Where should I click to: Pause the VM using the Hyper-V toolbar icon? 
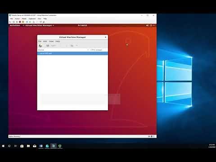click(x=27, y=22)
